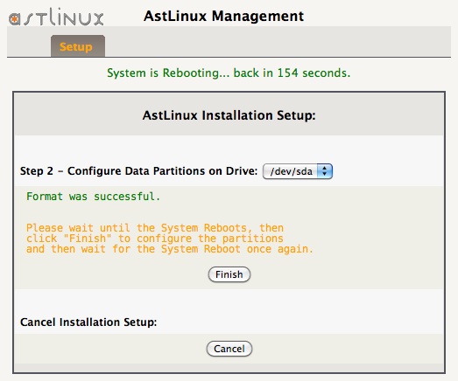Open the Setup tab
Viewport: 458px width, 381px height.
pyautogui.click(x=78, y=46)
